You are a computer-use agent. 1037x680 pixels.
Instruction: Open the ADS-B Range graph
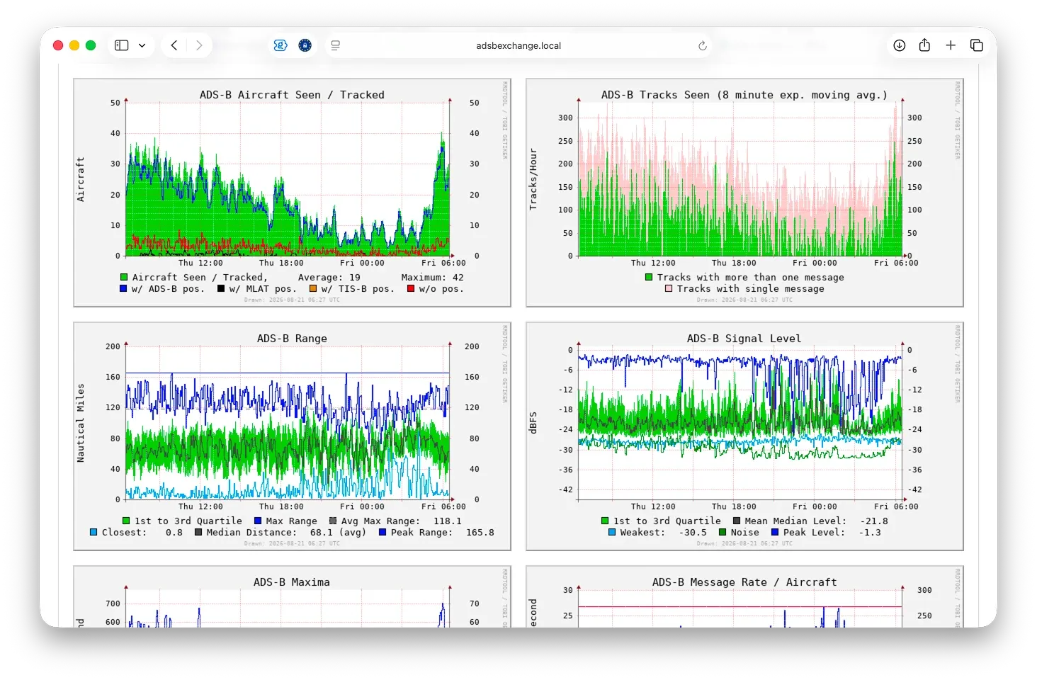[292, 436]
